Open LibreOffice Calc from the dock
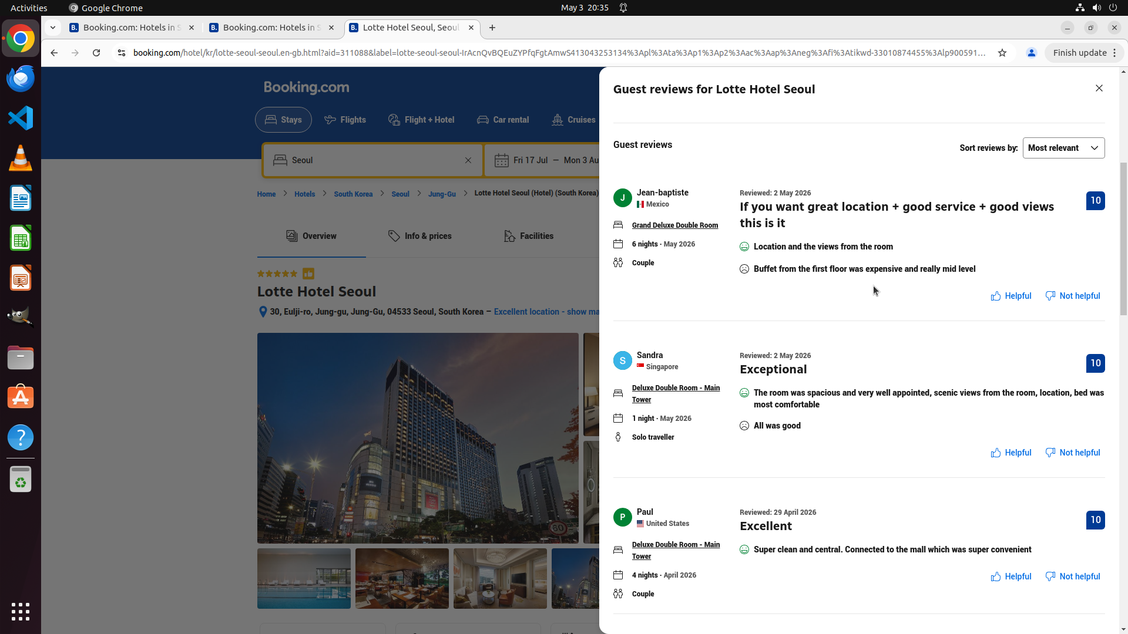Viewport: 1128px width, 634px height. coord(21,238)
